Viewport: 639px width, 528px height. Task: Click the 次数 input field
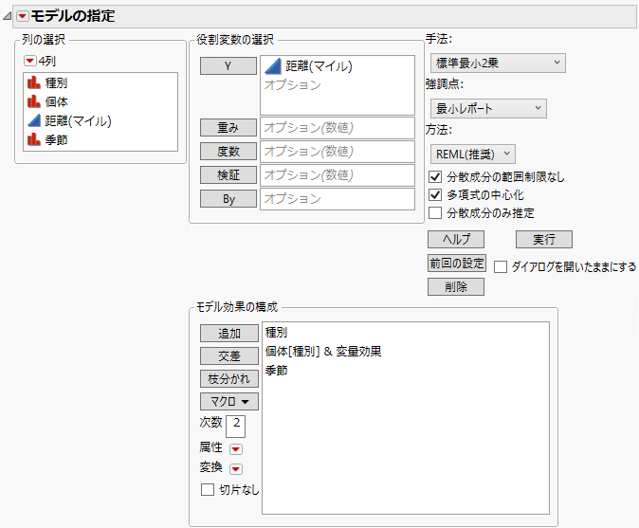tap(236, 426)
